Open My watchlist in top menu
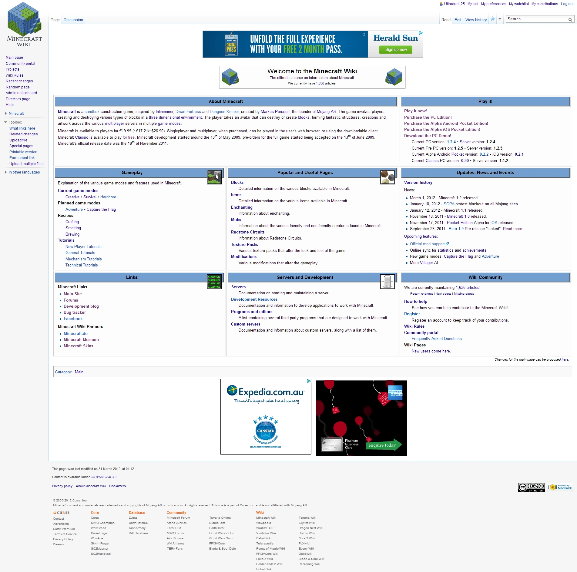The width and height of the screenshot is (577, 572). (x=519, y=4)
